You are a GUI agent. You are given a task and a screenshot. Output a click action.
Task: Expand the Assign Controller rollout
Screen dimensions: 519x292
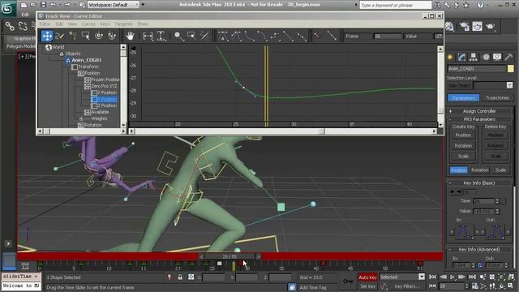coord(479,111)
